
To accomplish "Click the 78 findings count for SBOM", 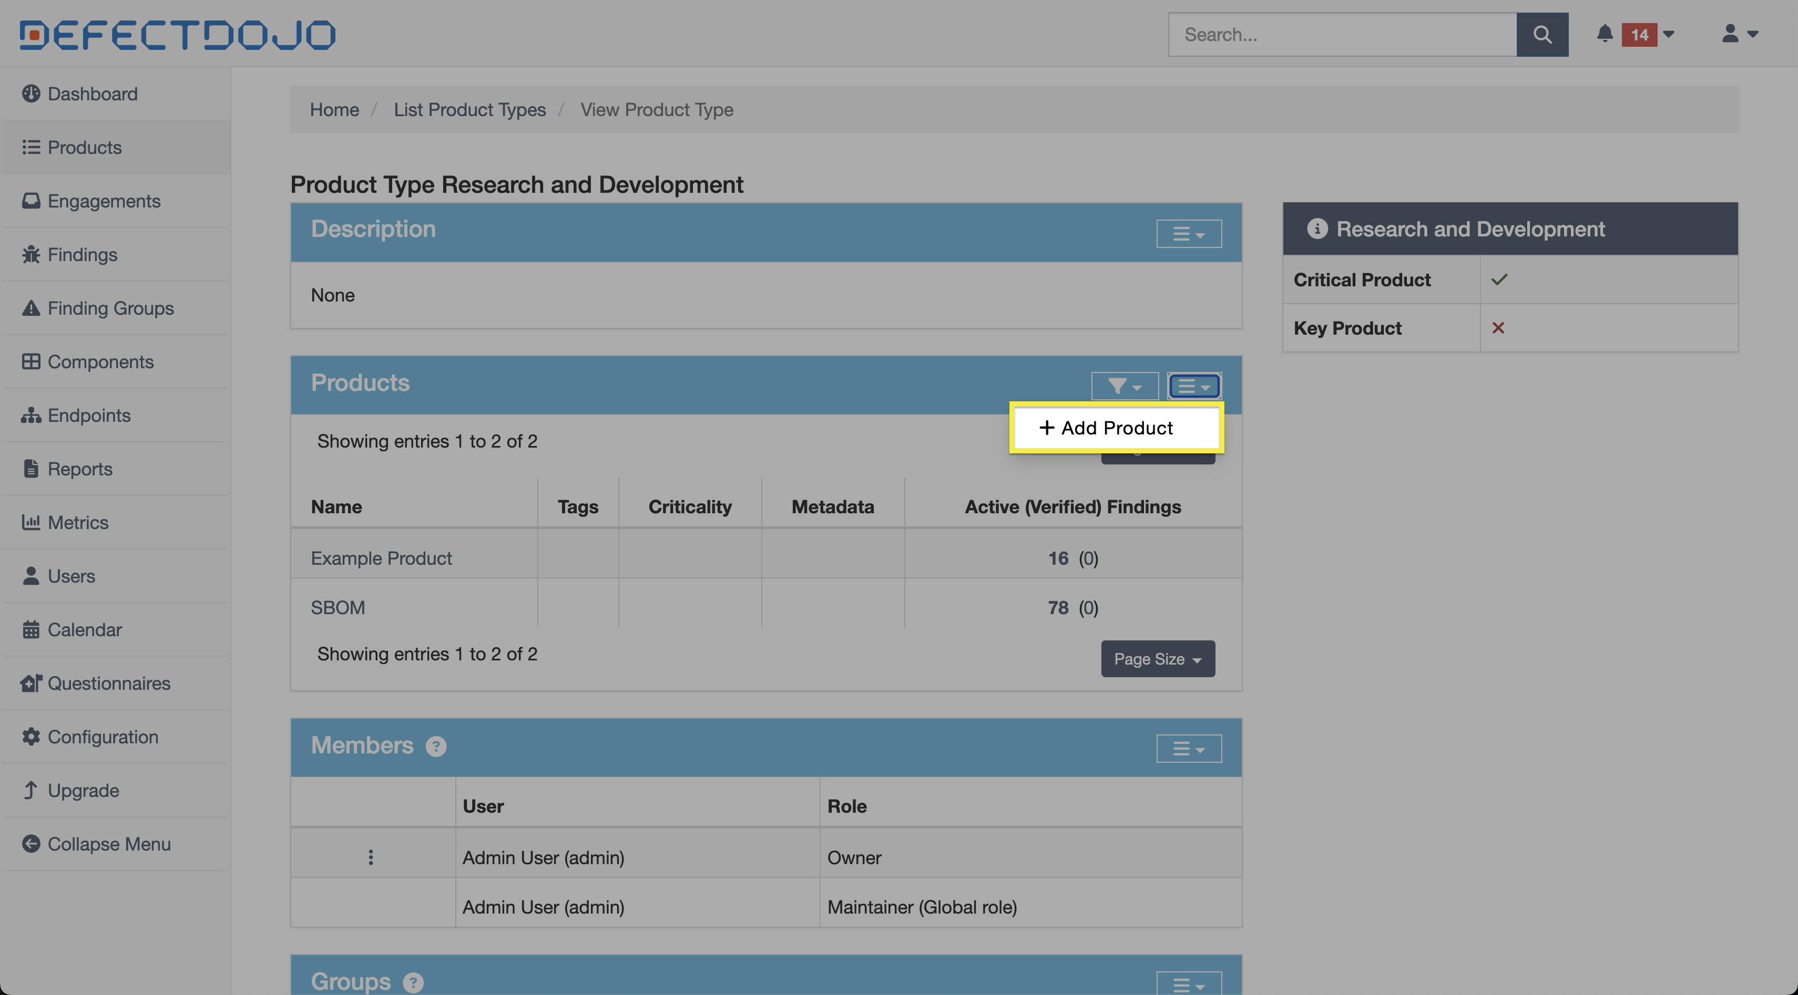I will coord(1058,607).
